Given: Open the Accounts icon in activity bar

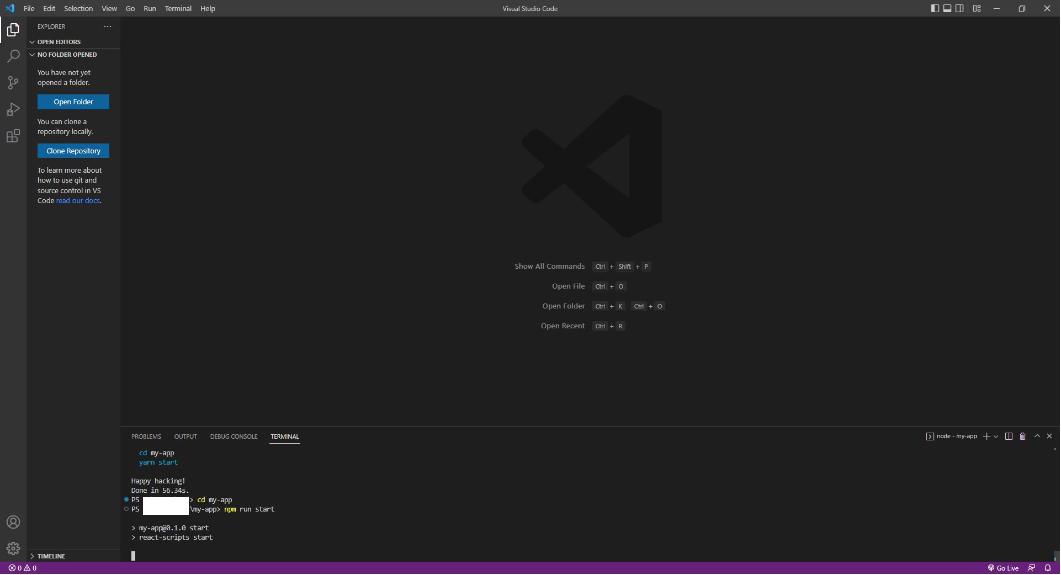Looking at the screenshot, I should 13,523.
